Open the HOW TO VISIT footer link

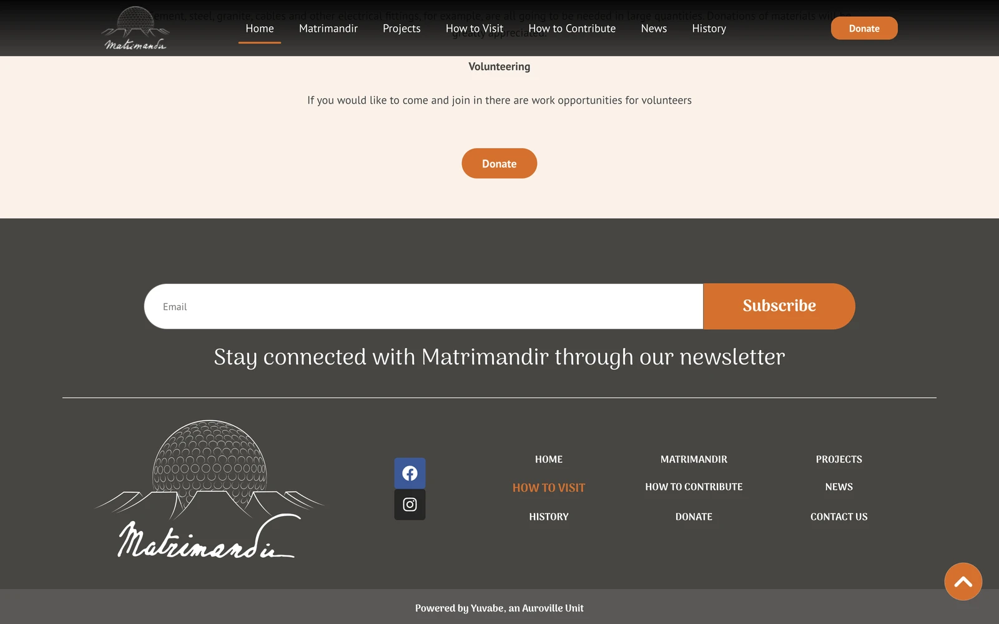(549, 488)
